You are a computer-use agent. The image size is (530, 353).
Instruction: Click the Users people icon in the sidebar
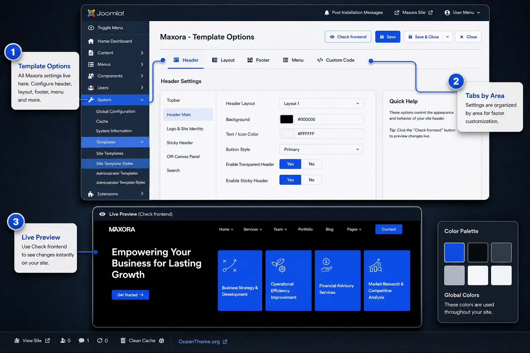[x=91, y=88]
